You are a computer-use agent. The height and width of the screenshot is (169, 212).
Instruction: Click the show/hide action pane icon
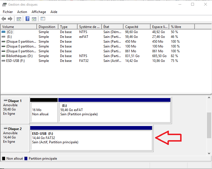click(34, 19)
